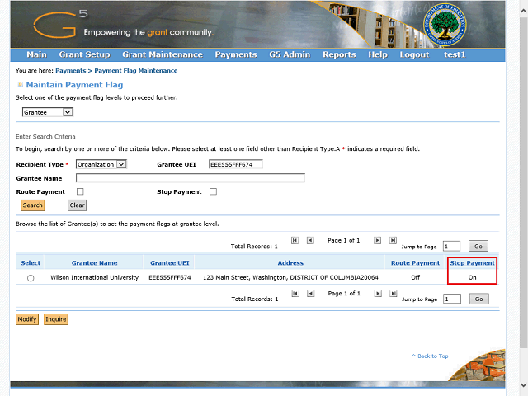Expand the Recipient Type Organization dropdown
The width and height of the screenshot is (528, 396).
[x=101, y=164]
